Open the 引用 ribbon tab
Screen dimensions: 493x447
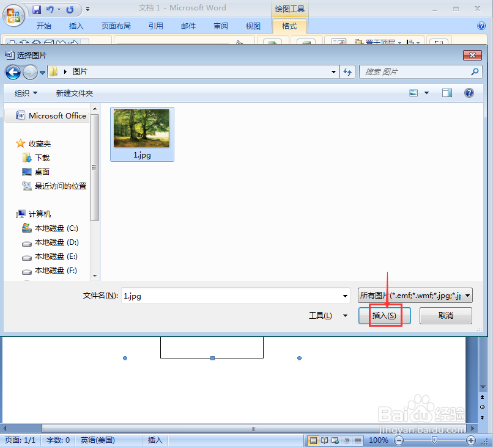(x=155, y=26)
